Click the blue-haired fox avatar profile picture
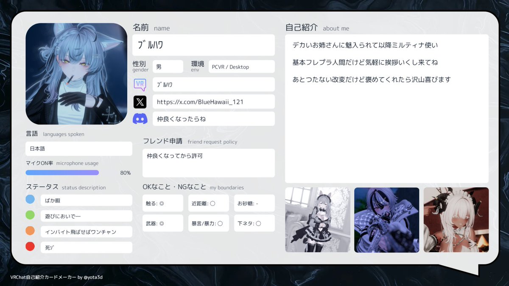Viewport: 509px width, 286px height. [76, 74]
